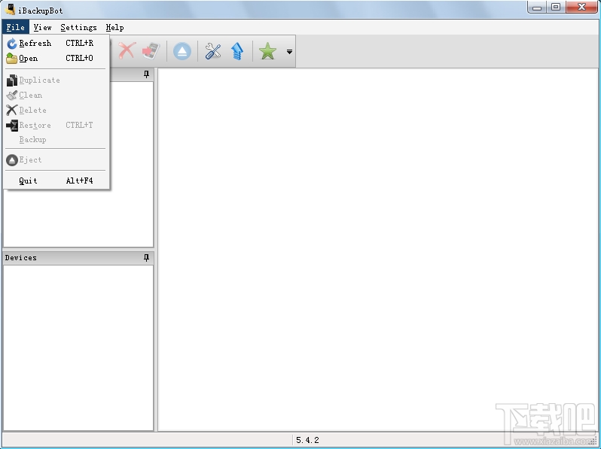Click the disabled Eject menu entry
This screenshot has height=449, width=601.
tap(56, 160)
